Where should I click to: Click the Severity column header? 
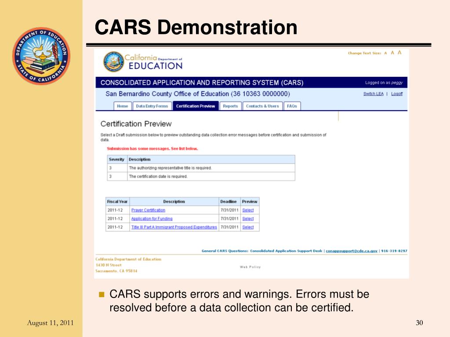[x=116, y=159]
